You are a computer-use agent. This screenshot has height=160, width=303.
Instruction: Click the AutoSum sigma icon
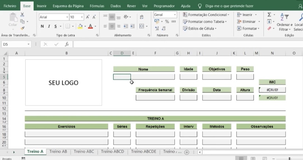tap(269, 15)
